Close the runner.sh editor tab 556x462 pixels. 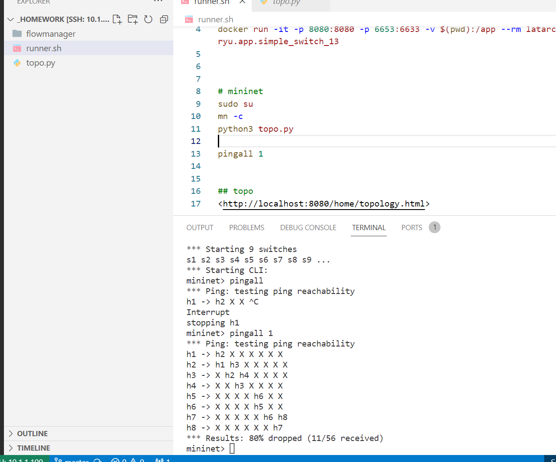(242, 2)
